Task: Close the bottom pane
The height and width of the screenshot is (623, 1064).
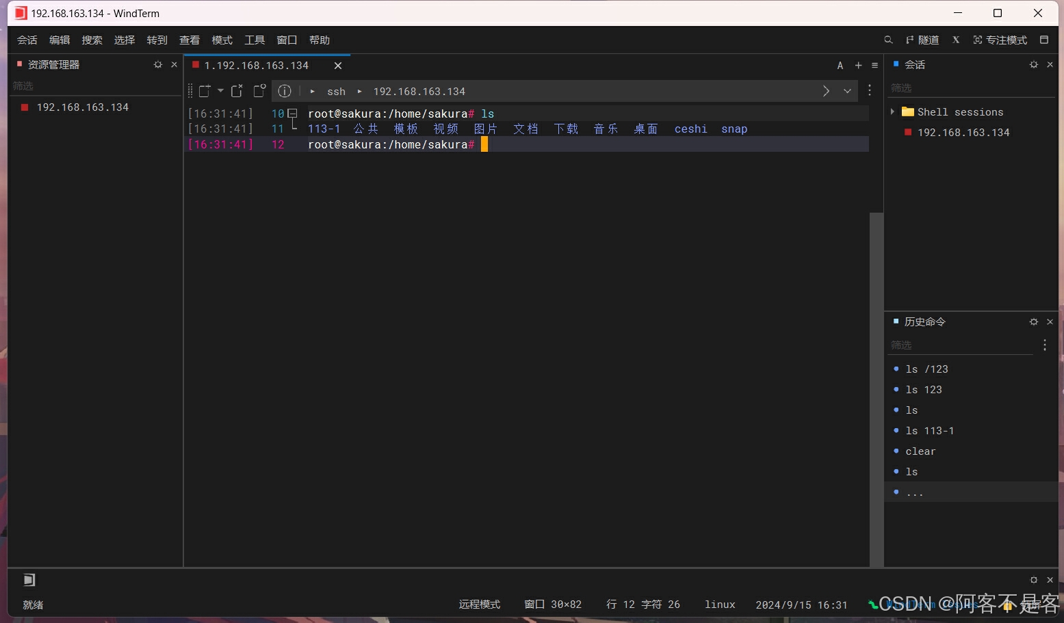Action: pyautogui.click(x=1050, y=580)
